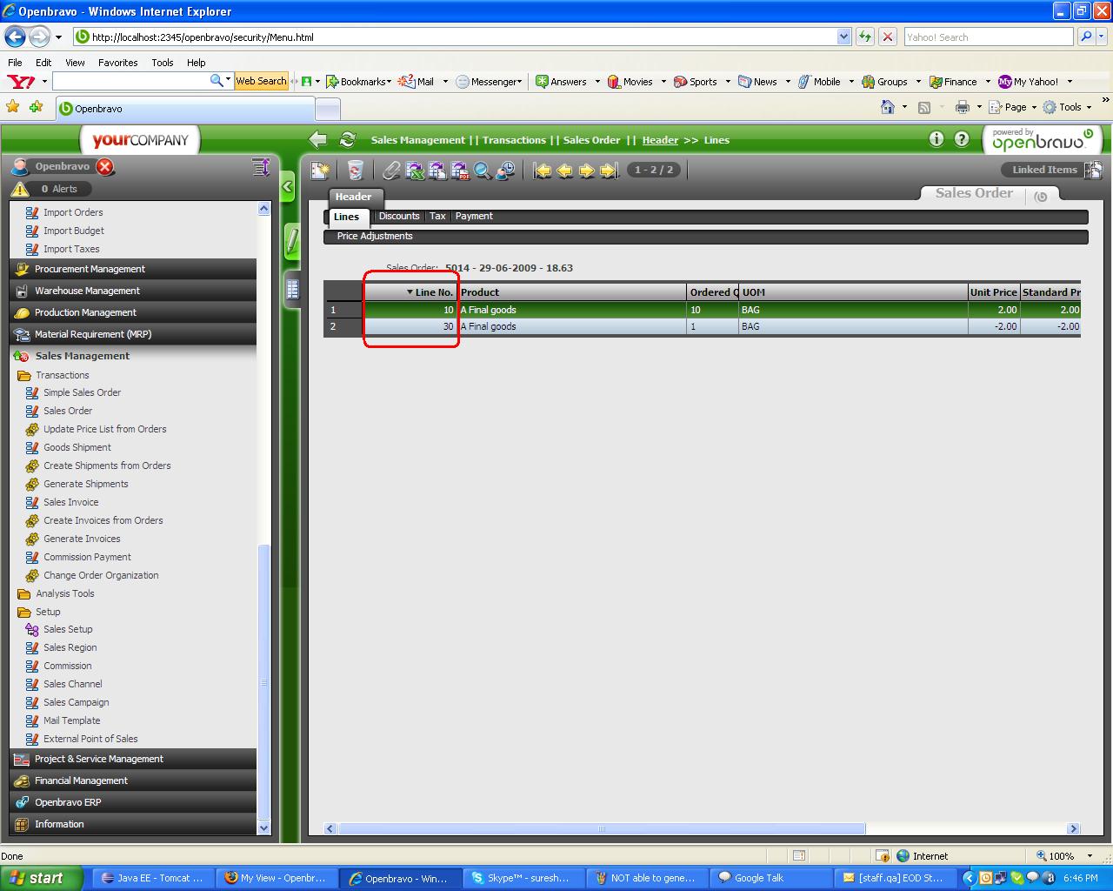1113x891 pixels.
Task: Switch to Skype window in taskbar
Action: tap(524, 878)
